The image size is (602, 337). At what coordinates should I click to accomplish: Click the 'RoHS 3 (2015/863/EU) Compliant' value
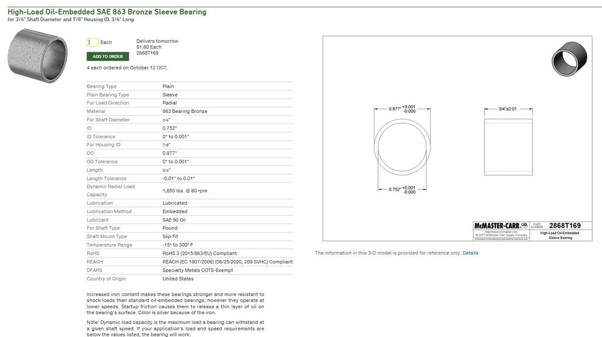click(x=200, y=253)
